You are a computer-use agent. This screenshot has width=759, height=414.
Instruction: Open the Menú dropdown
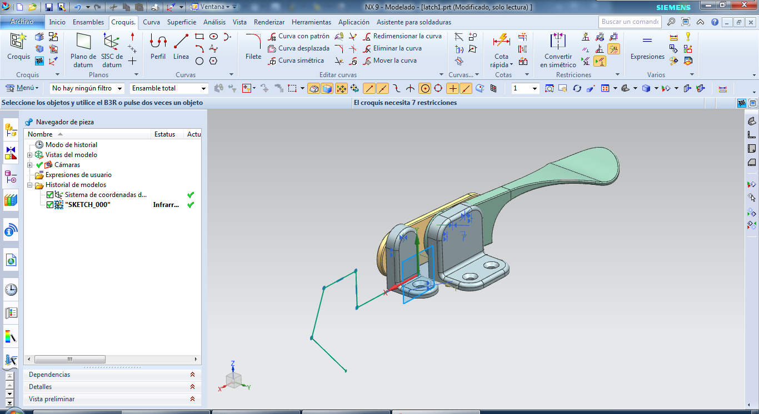click(x=23, y=88)
